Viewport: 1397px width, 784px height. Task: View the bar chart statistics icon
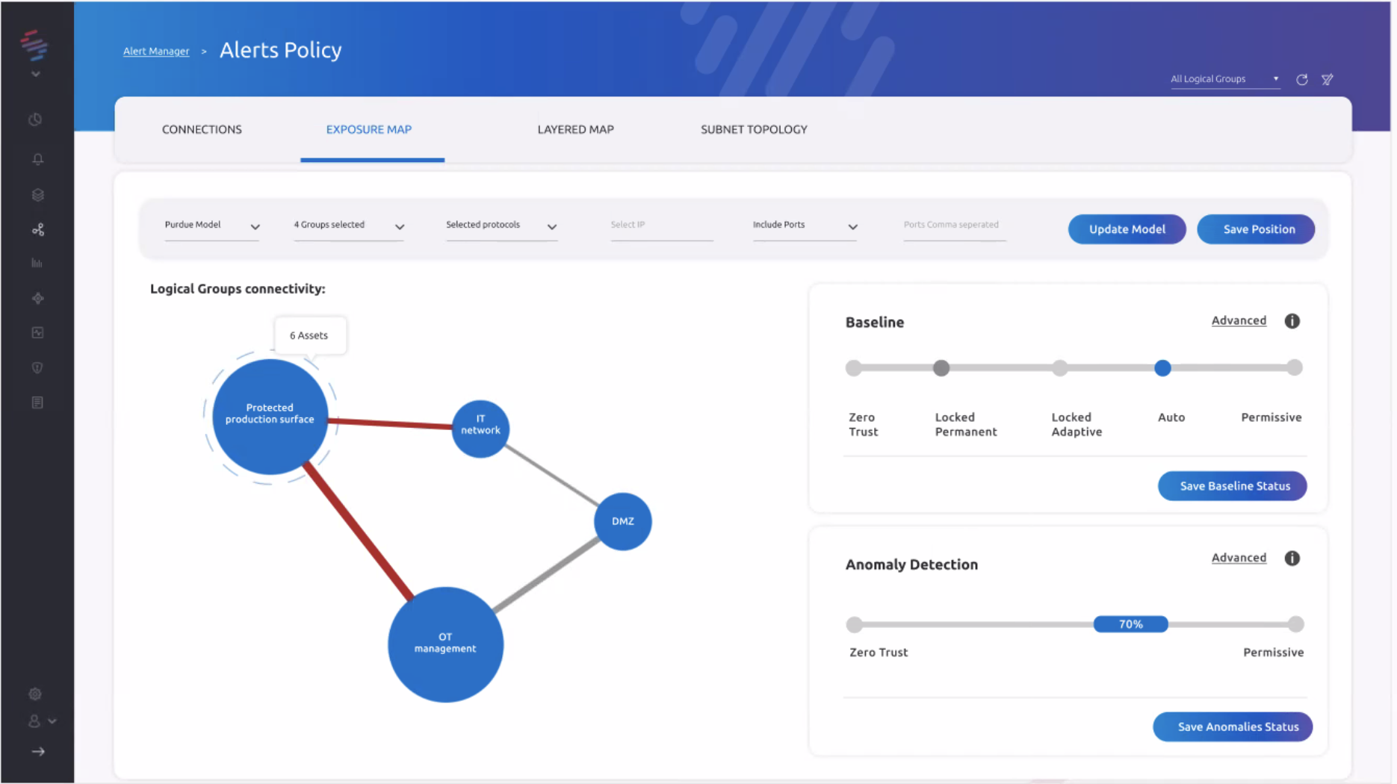point(36,263)
